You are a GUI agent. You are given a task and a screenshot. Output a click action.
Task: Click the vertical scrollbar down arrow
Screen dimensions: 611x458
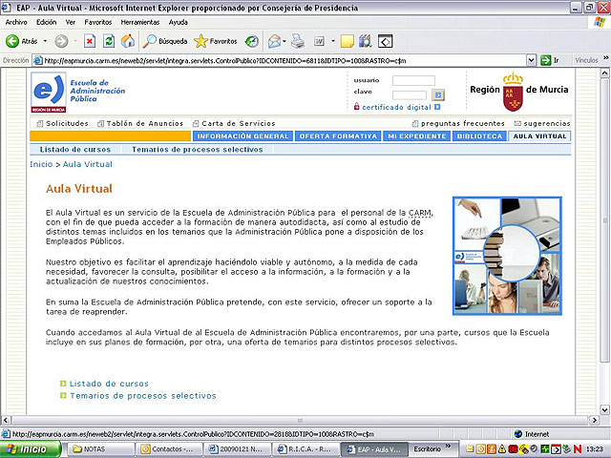pyautogui.click(x=604, y=409)
